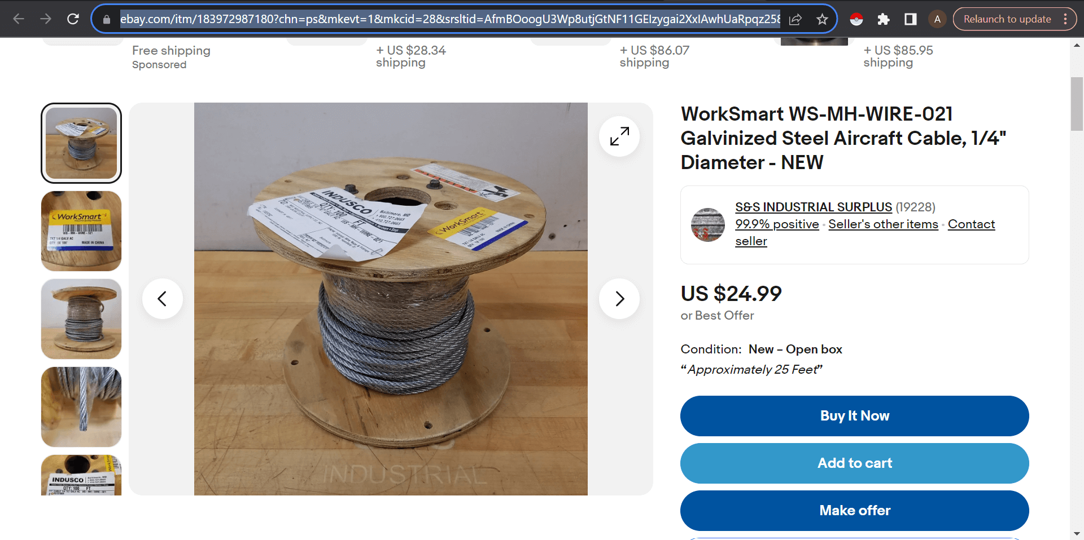
Task: Expand the product image to full screen
Action: [x=619, y=136]
